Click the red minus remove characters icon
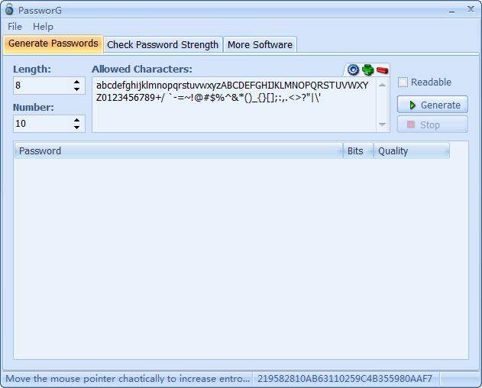Image resolution: width=482 pixels, height=388 pixels. (x=383, y=71)
